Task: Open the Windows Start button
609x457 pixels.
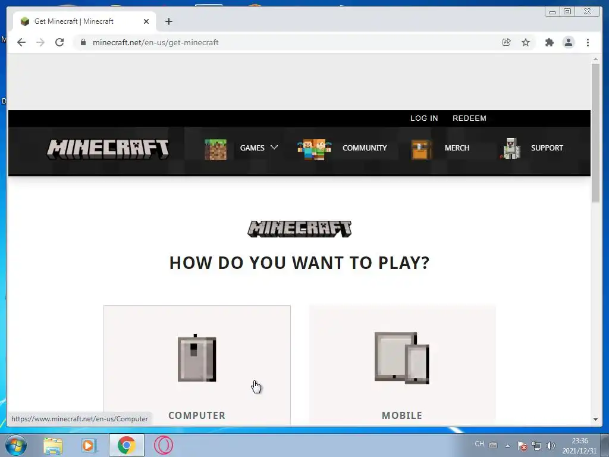Action: click(15, 445)
